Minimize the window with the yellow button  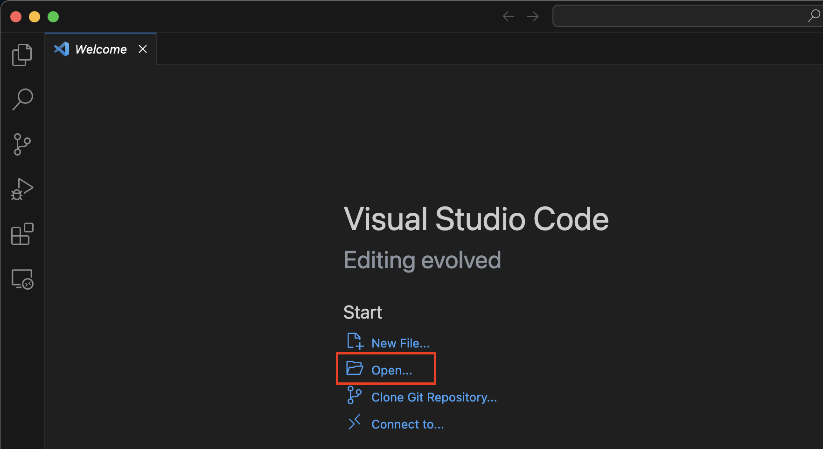point(35,17)
